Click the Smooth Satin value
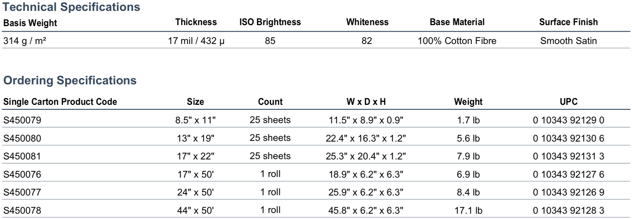Viewport: 632px width, 219px height. point(568,41)
